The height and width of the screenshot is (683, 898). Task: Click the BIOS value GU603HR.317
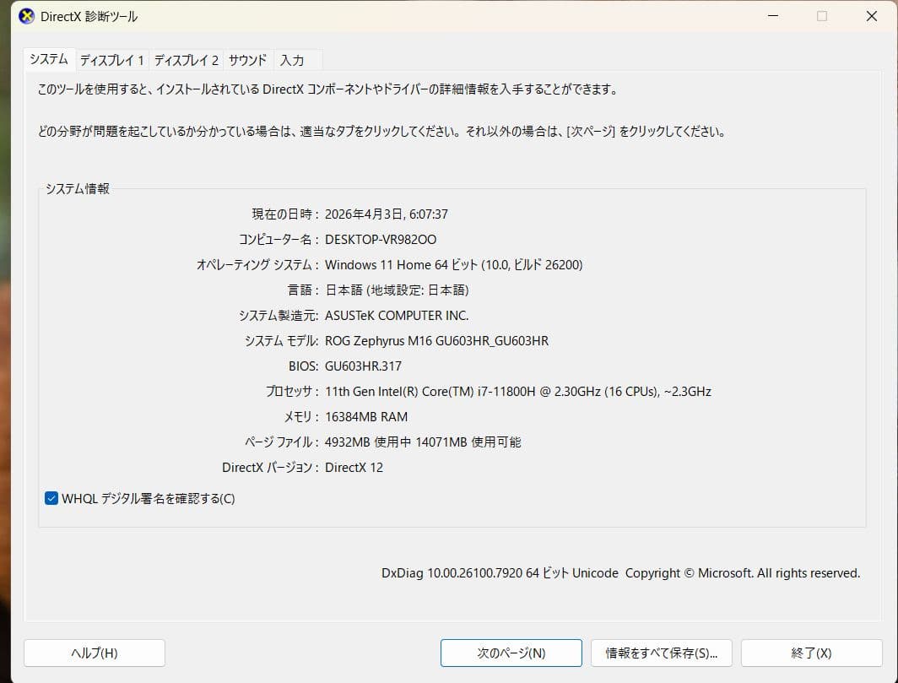tap(363, 366)
